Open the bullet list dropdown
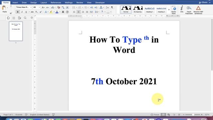The height and width of the screenshot is (120, 213). click(x=77, y=7)
